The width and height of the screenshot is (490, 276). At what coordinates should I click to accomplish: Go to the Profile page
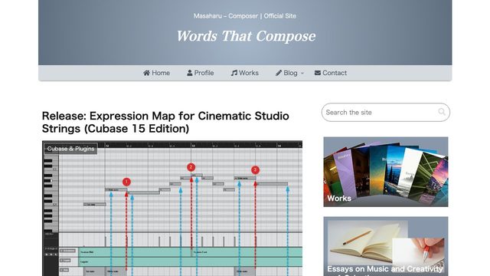coord(201,73)
